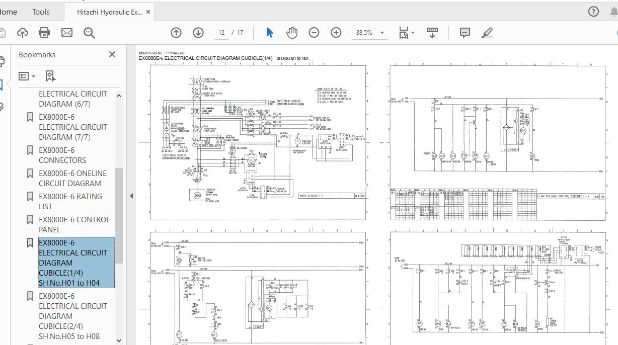This screenshot has height=345, width=618.
Task: Zoom in with the plus icon
Action: click(x=336, y=32)
